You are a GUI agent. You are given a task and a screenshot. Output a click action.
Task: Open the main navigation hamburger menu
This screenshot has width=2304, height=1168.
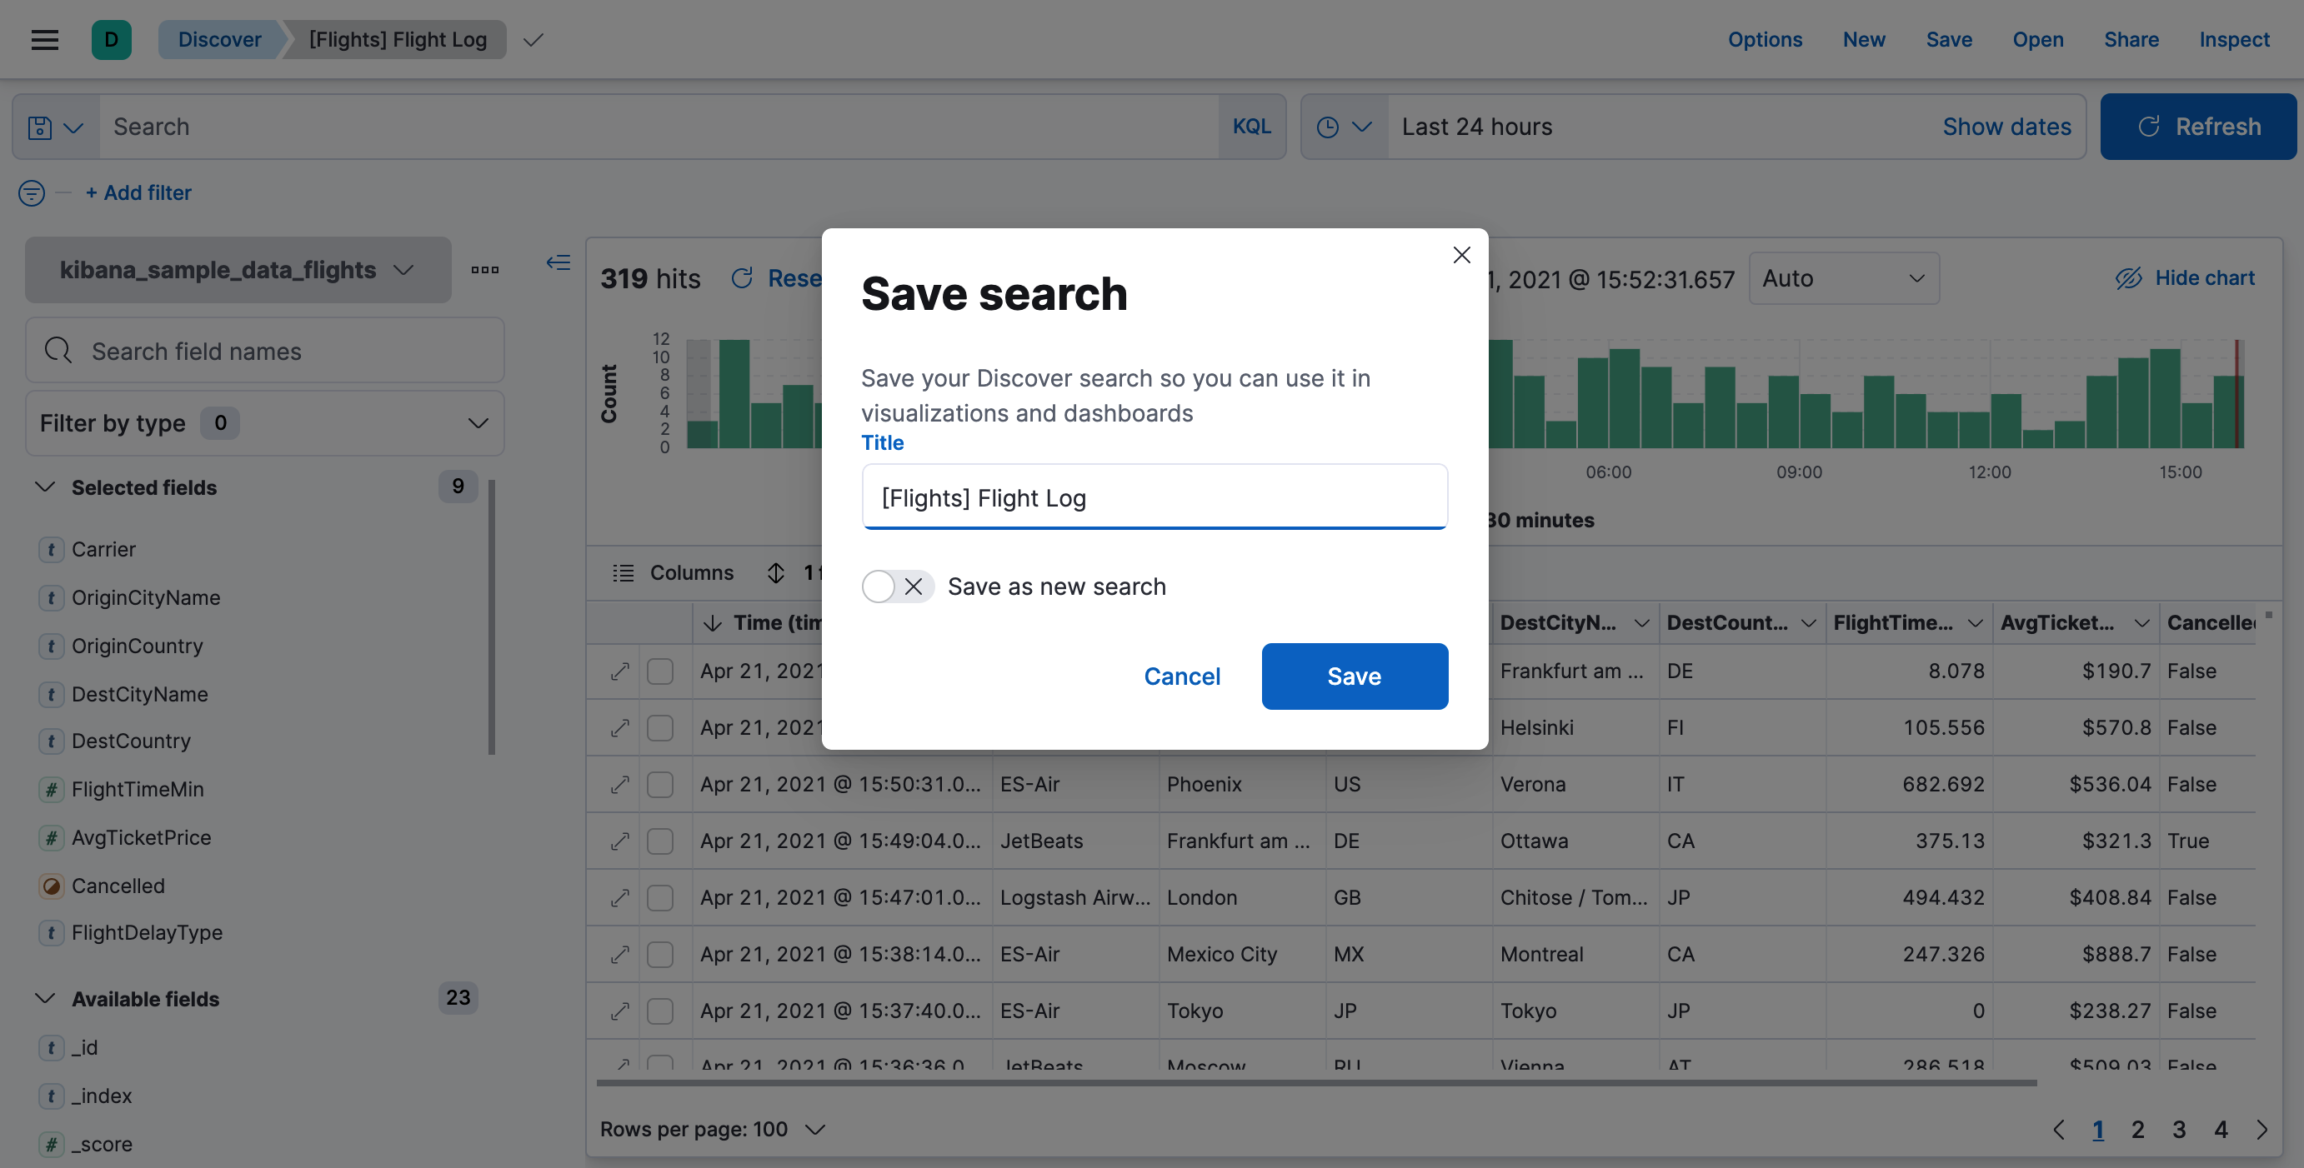pos(44,39)
